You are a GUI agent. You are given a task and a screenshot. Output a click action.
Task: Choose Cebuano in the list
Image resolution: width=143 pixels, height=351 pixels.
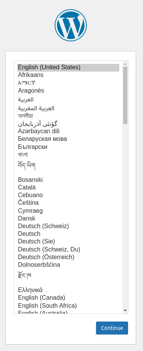coord(68,195)
